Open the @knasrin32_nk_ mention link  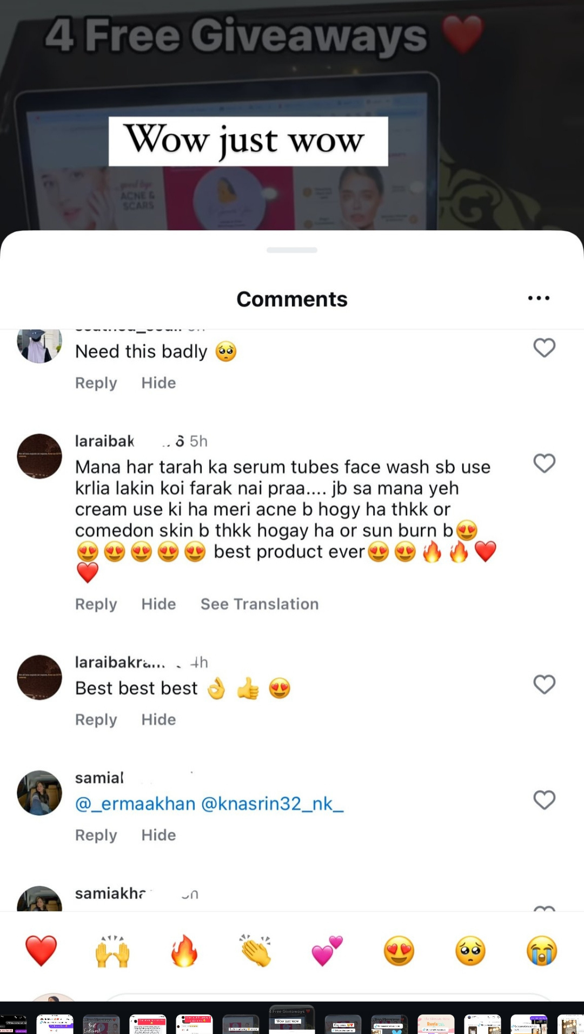click(272, 804)
